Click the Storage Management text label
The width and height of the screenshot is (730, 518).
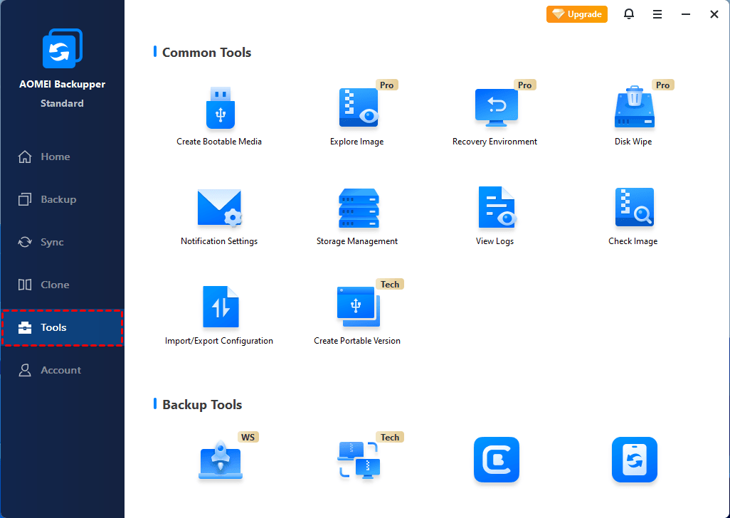[x=356, y=241]
